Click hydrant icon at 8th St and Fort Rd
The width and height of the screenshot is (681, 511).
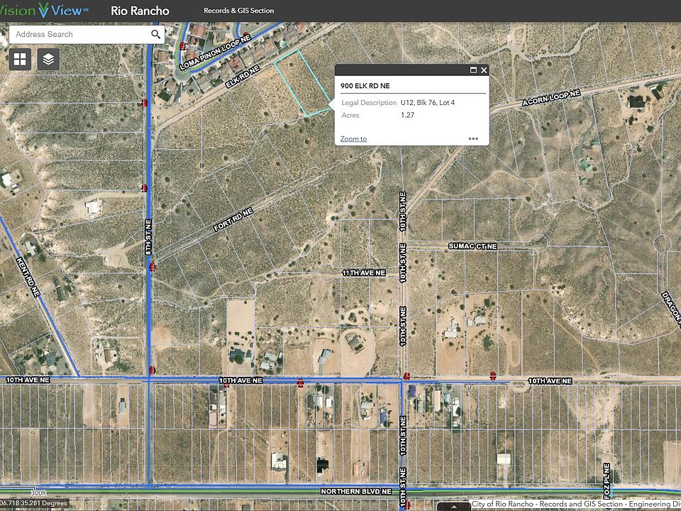(152, 267)
